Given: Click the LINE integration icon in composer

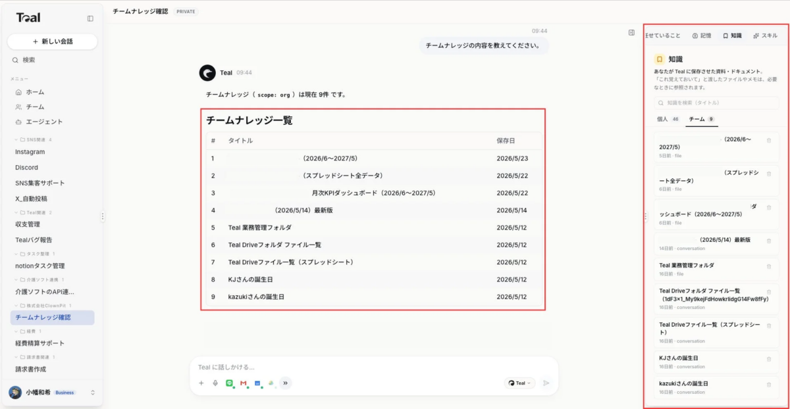Looking at the screenshot, I should pos(229,383).
